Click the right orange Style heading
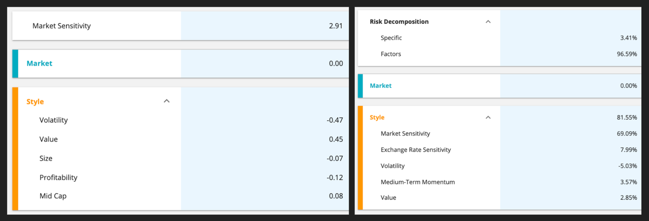This screenshot has width=649, height=221. pyautogui.click(x=377, y=118)
